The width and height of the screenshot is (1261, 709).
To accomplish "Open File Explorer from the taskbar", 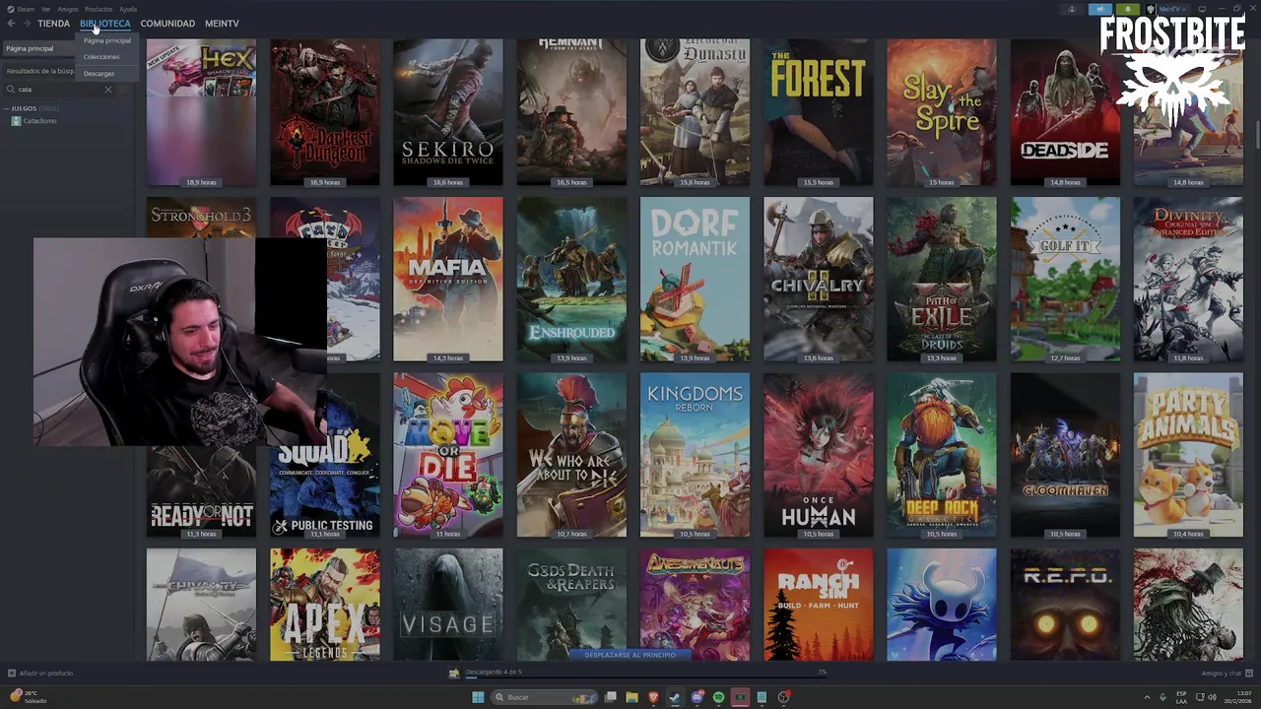I will pyautogui.click(x=631, y=697).
